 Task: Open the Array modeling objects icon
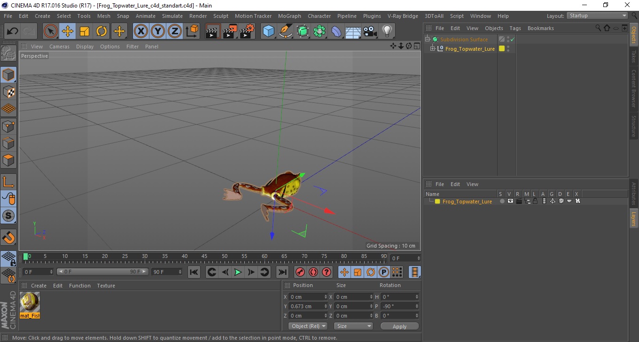point(319,31)
